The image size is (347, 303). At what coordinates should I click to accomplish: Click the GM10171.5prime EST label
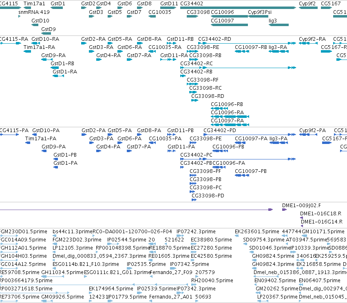[323, 232]
